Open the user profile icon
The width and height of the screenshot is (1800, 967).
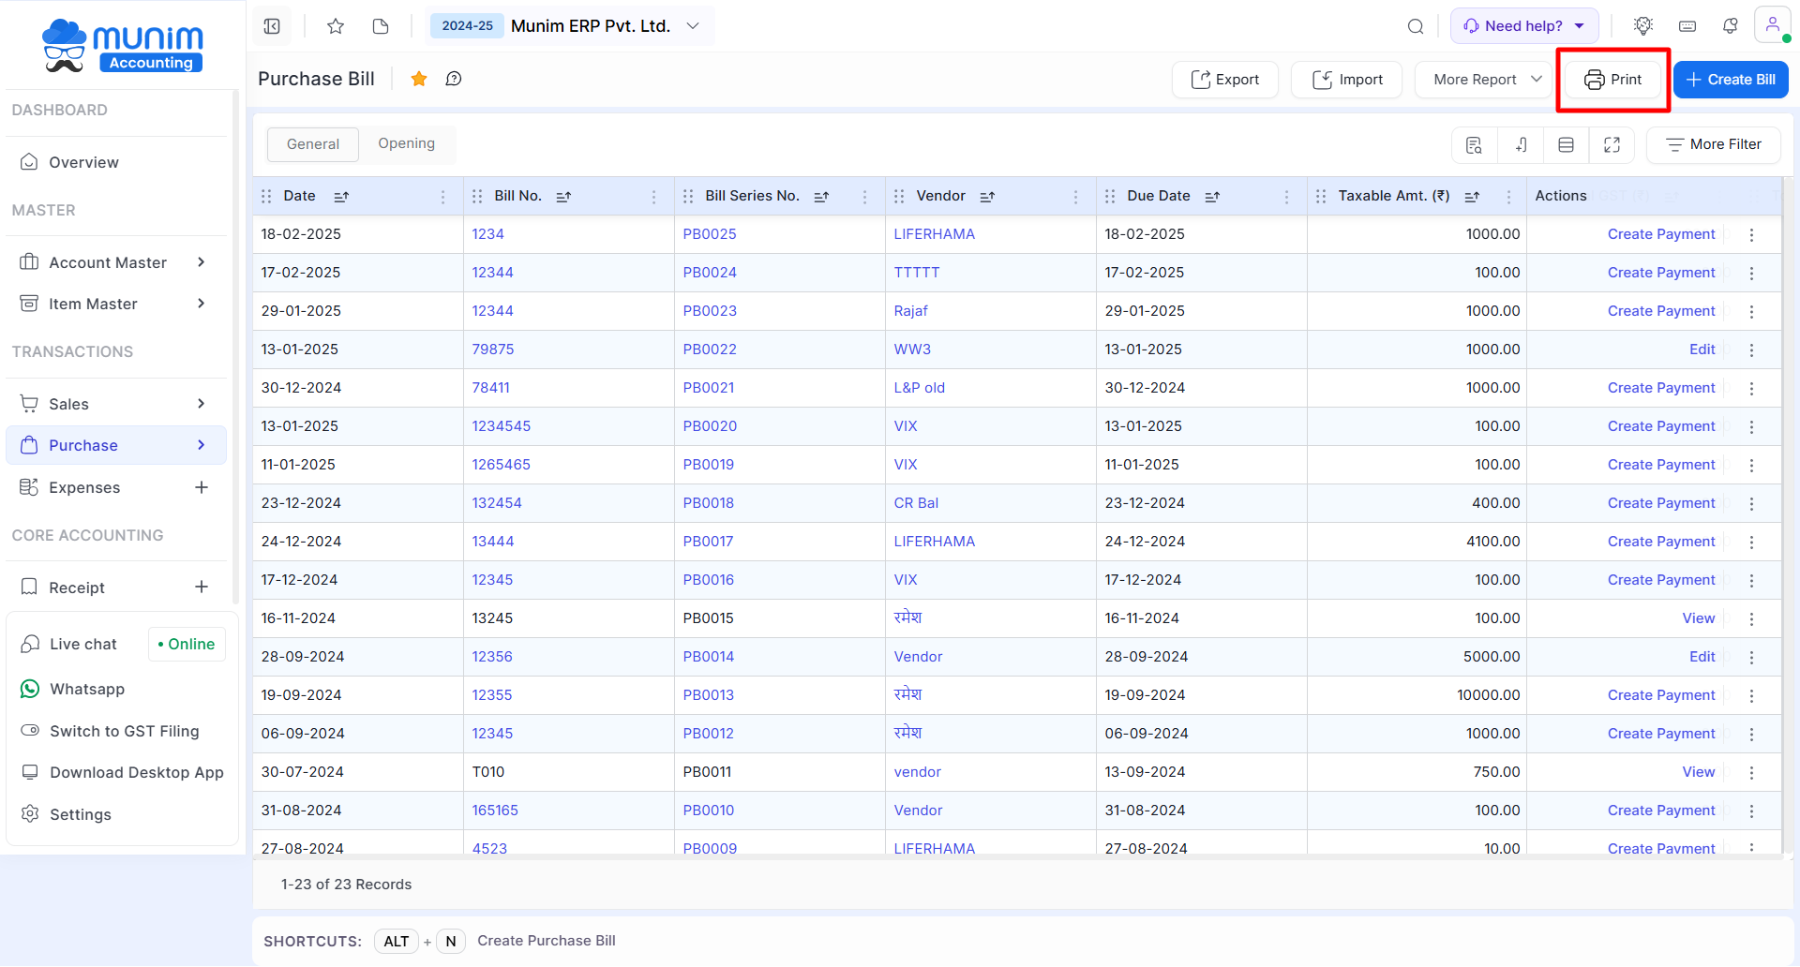[x=1772, y=25]
